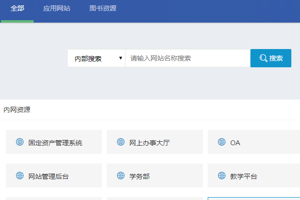
Task: Focus the 请输入网站名称搜索 input field
Action: click(187, 58)
